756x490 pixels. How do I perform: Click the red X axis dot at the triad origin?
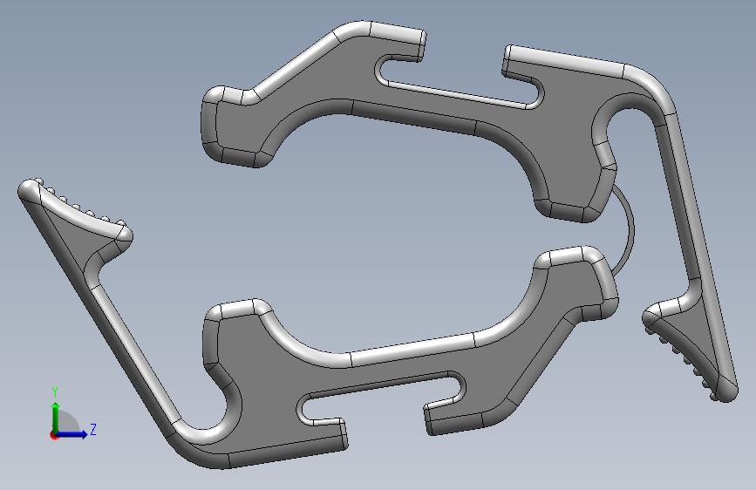pos(53,435)
